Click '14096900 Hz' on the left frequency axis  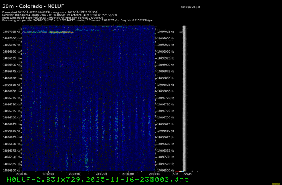(x=11, y=65)
